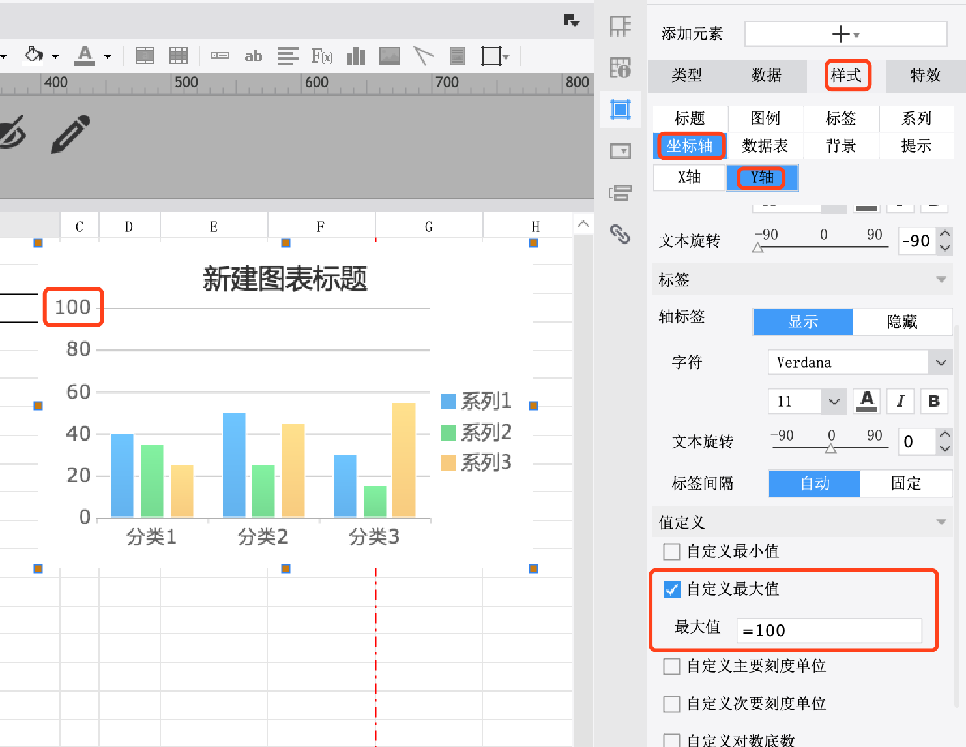
Task: Click the pencil edit icon
Action: coord(70,134)
